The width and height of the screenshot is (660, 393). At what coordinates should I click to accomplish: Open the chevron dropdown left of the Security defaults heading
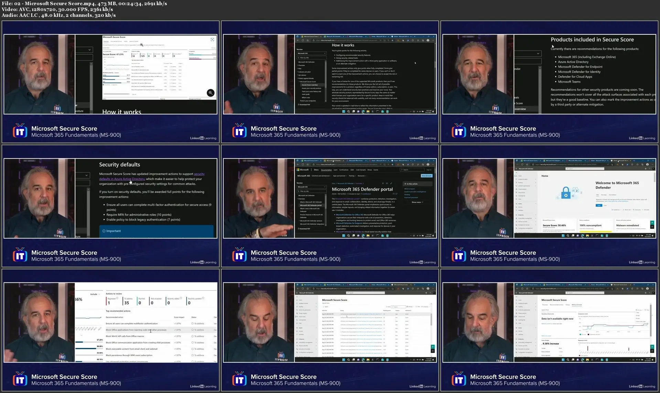pyautogui.click(x=86, y=175)
